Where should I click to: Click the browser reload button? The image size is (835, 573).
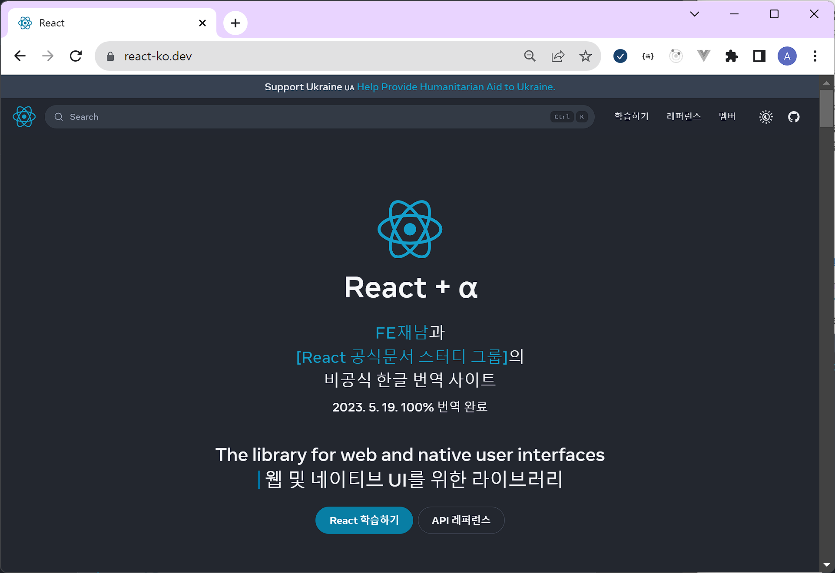76,56
